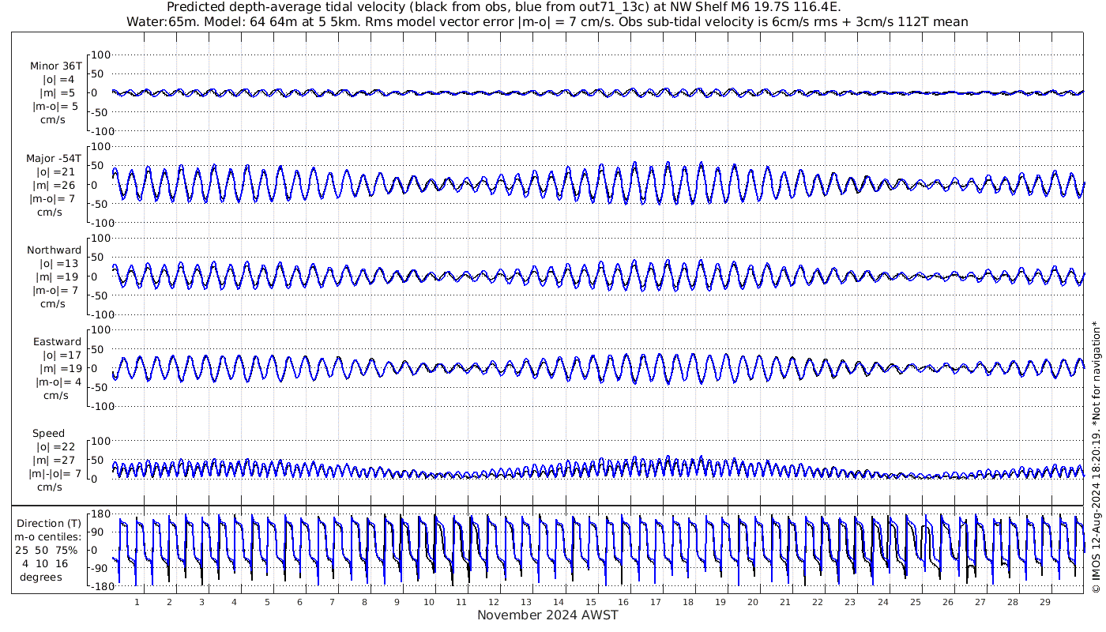The height and width of the screenshot is (632, 1106).
Task: Click day '17' on the x-axis
Action: click(x=656, y=602)
